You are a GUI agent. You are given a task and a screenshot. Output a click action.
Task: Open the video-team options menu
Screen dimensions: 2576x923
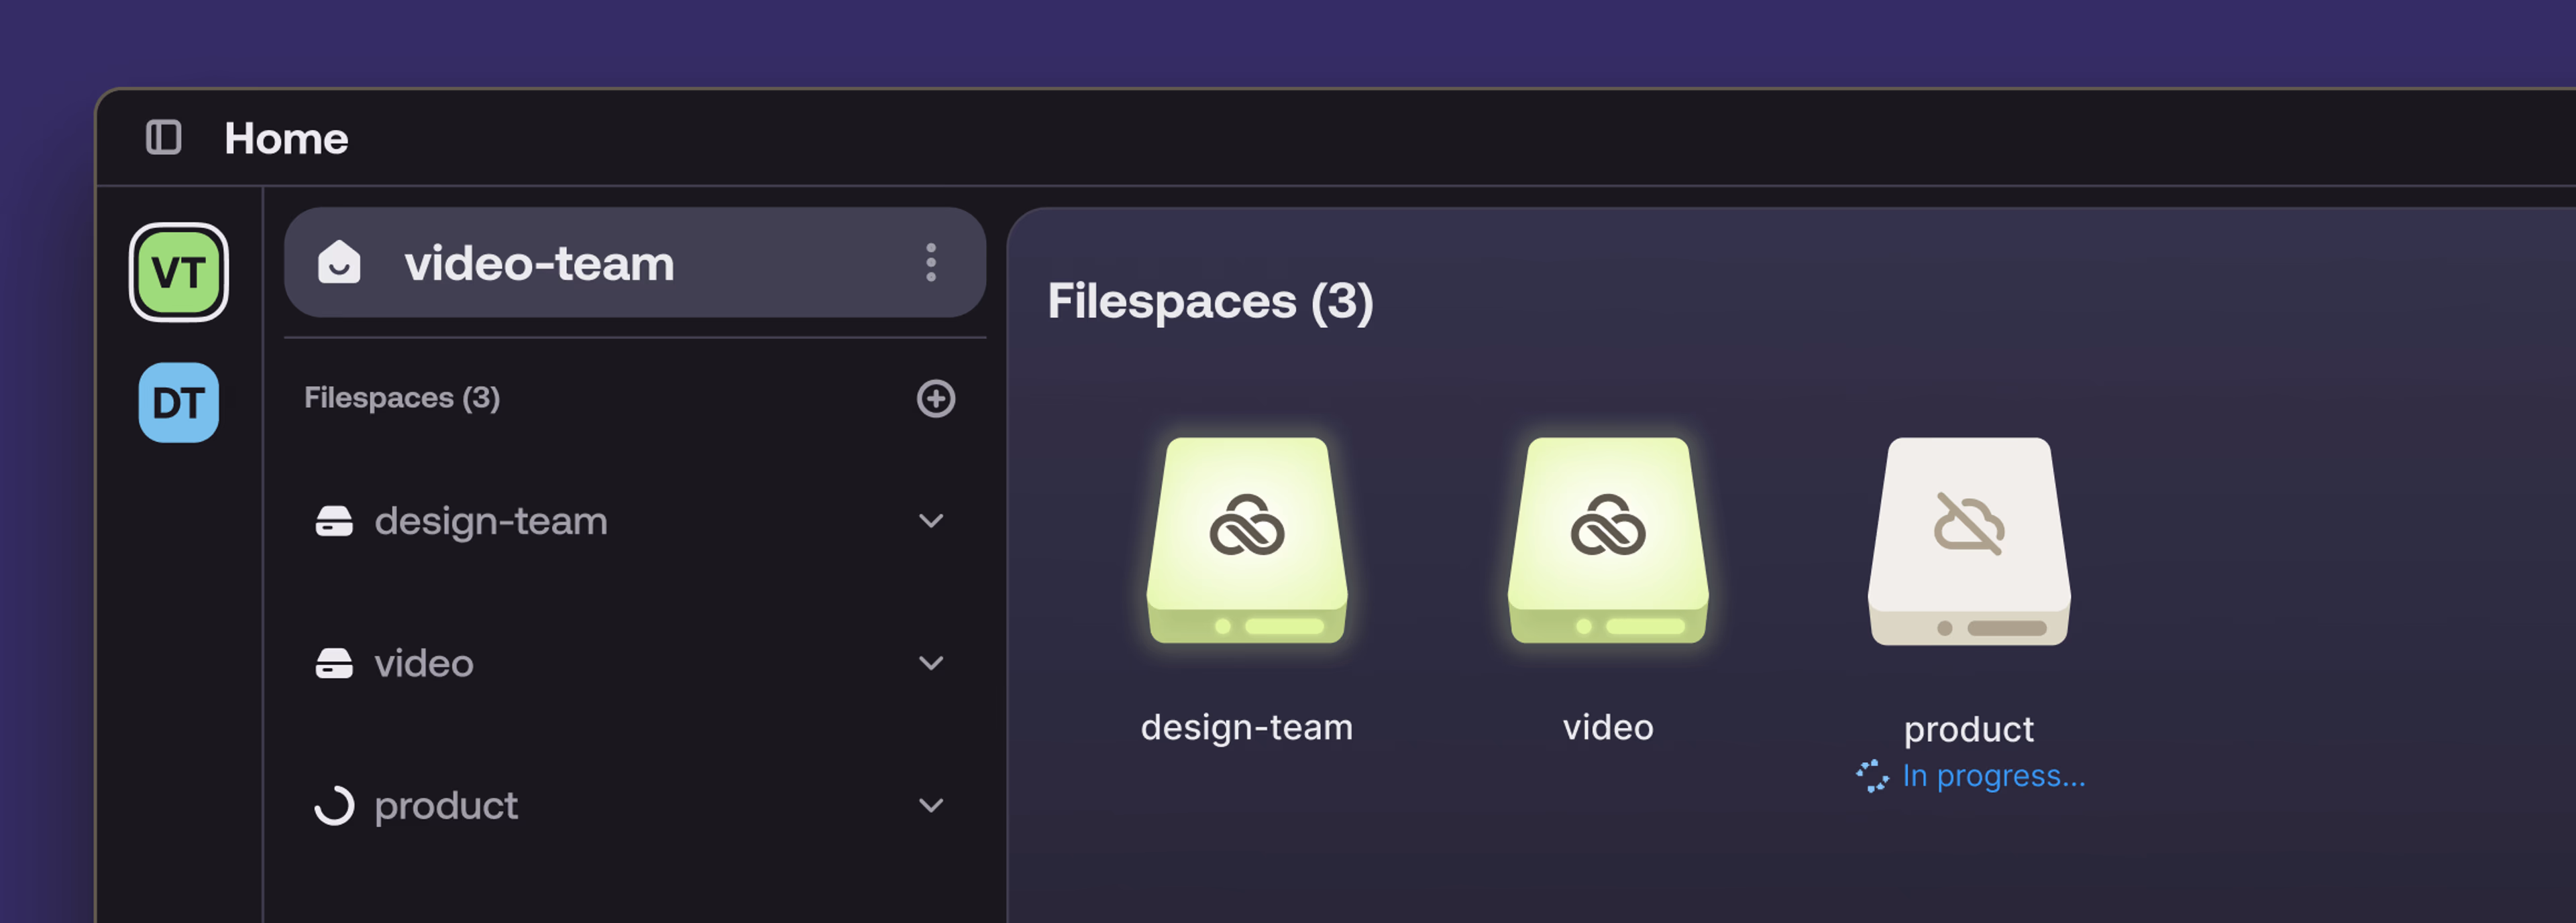point(931,263)
